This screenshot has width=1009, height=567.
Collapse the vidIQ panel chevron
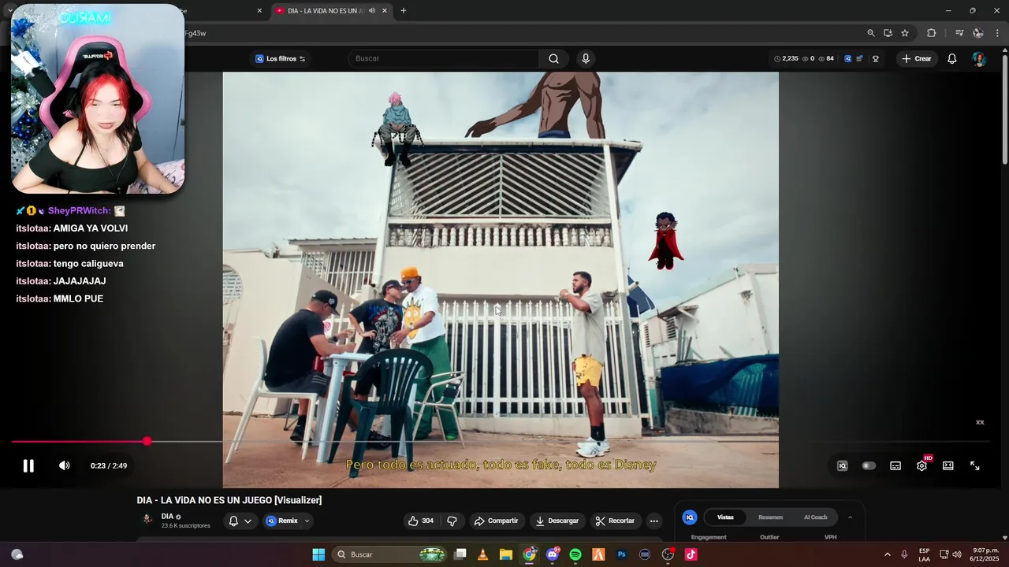(850, 517)
